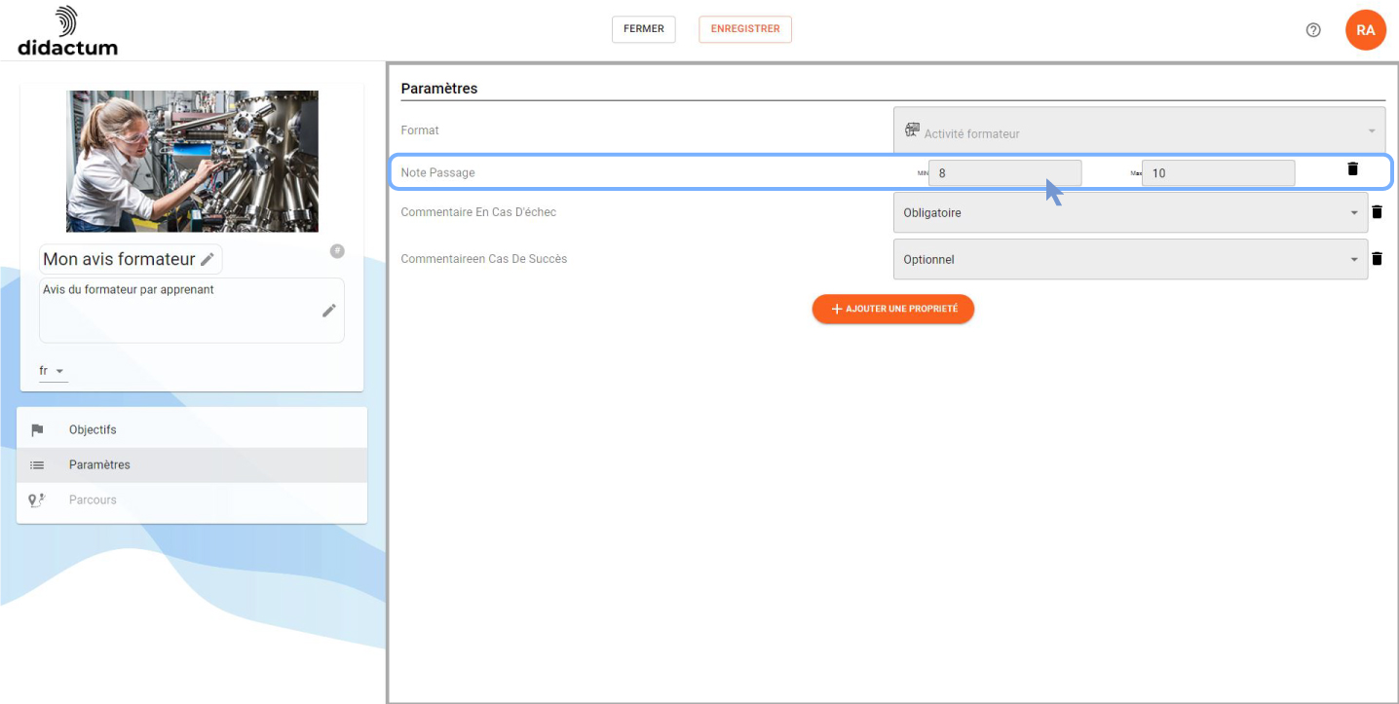Delete the Note Passage property

click(1352, 168)
